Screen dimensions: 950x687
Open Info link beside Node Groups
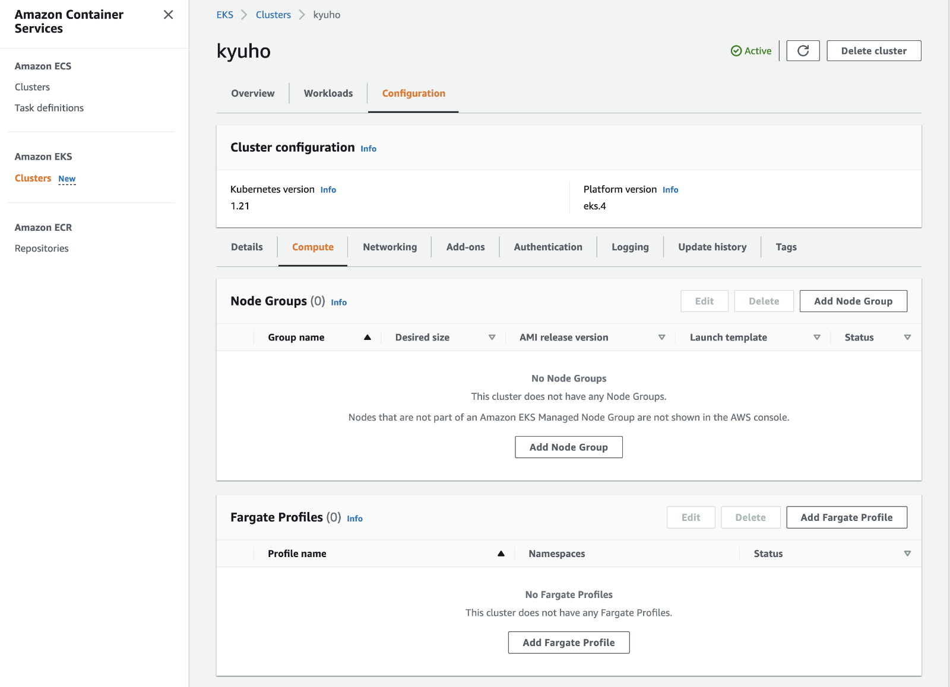click(339, 303)
